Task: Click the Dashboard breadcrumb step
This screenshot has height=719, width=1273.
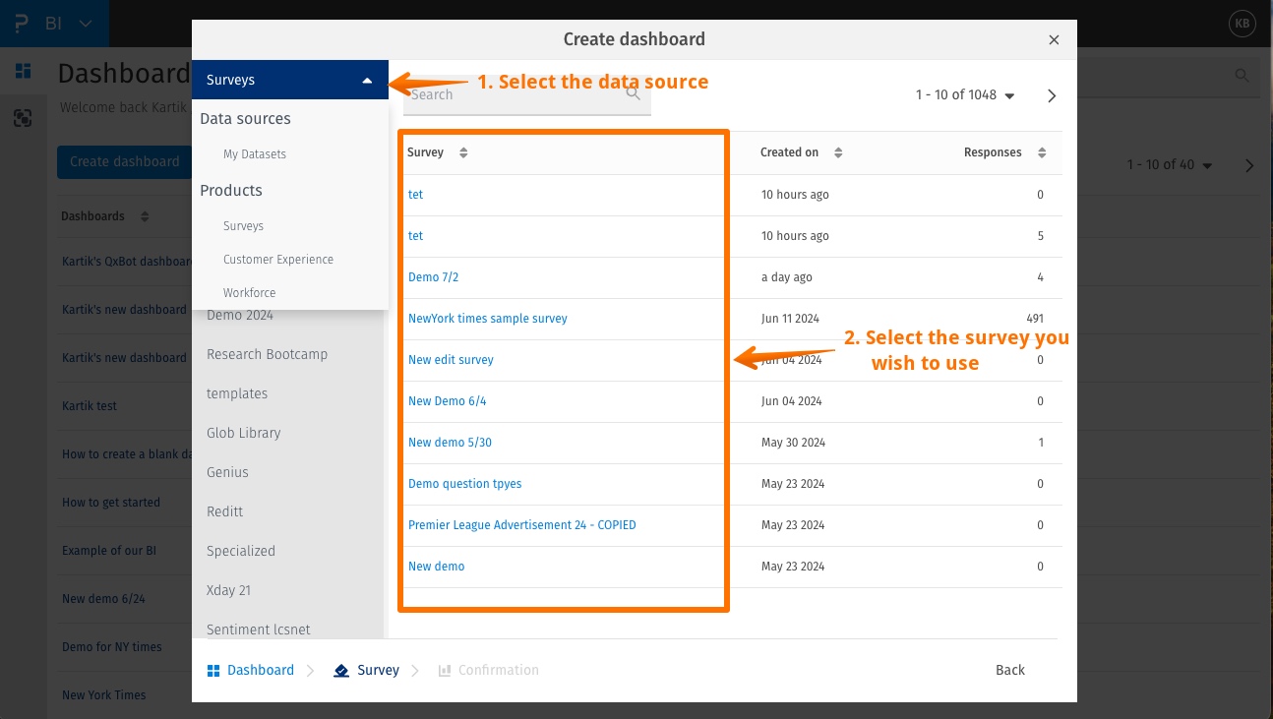Action: tap(251, 670)
